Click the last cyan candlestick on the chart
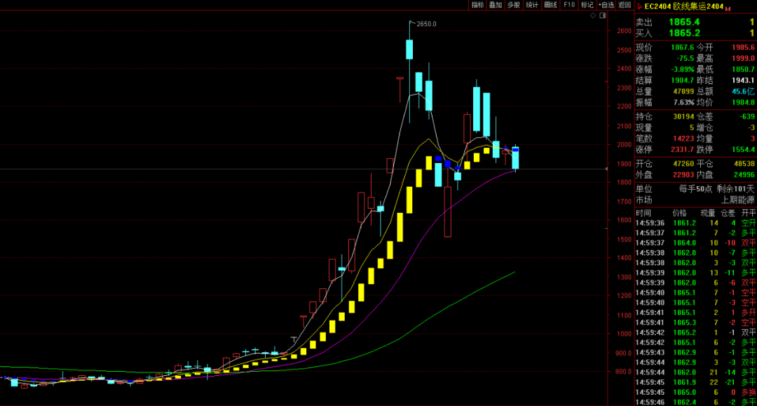757x406 pixels. pyautogui.click(x=515, y=158)
